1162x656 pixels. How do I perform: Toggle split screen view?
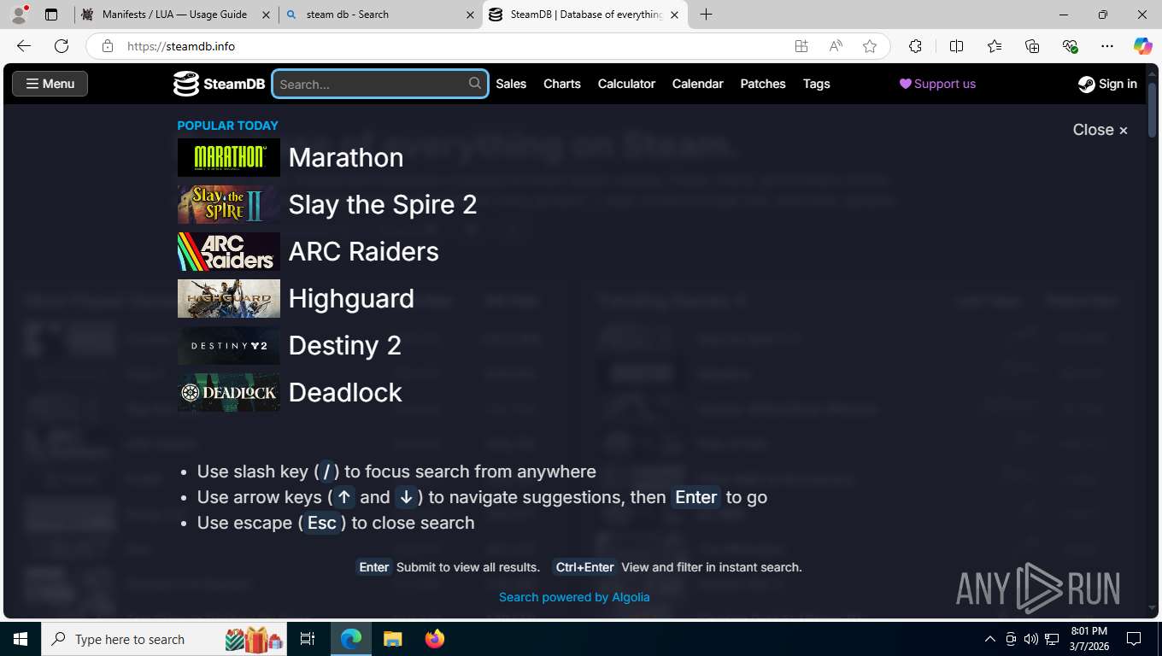point(956,46)
